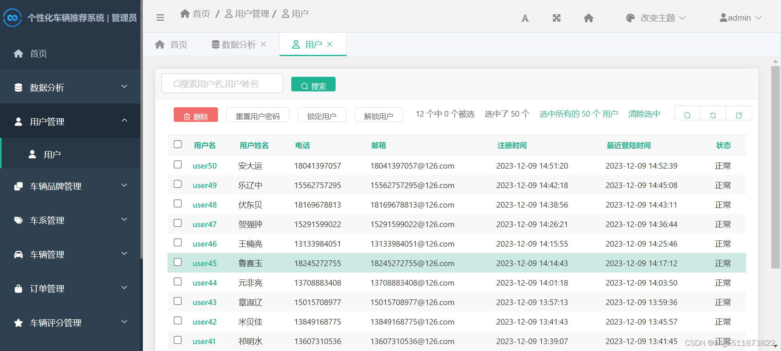Check the box for user50
Image resolution: width=781 pixels, height=351 pixels.
click(178, 165)
